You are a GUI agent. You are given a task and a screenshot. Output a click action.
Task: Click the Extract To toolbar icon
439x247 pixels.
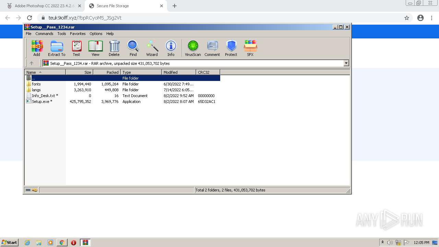[57, 48]
